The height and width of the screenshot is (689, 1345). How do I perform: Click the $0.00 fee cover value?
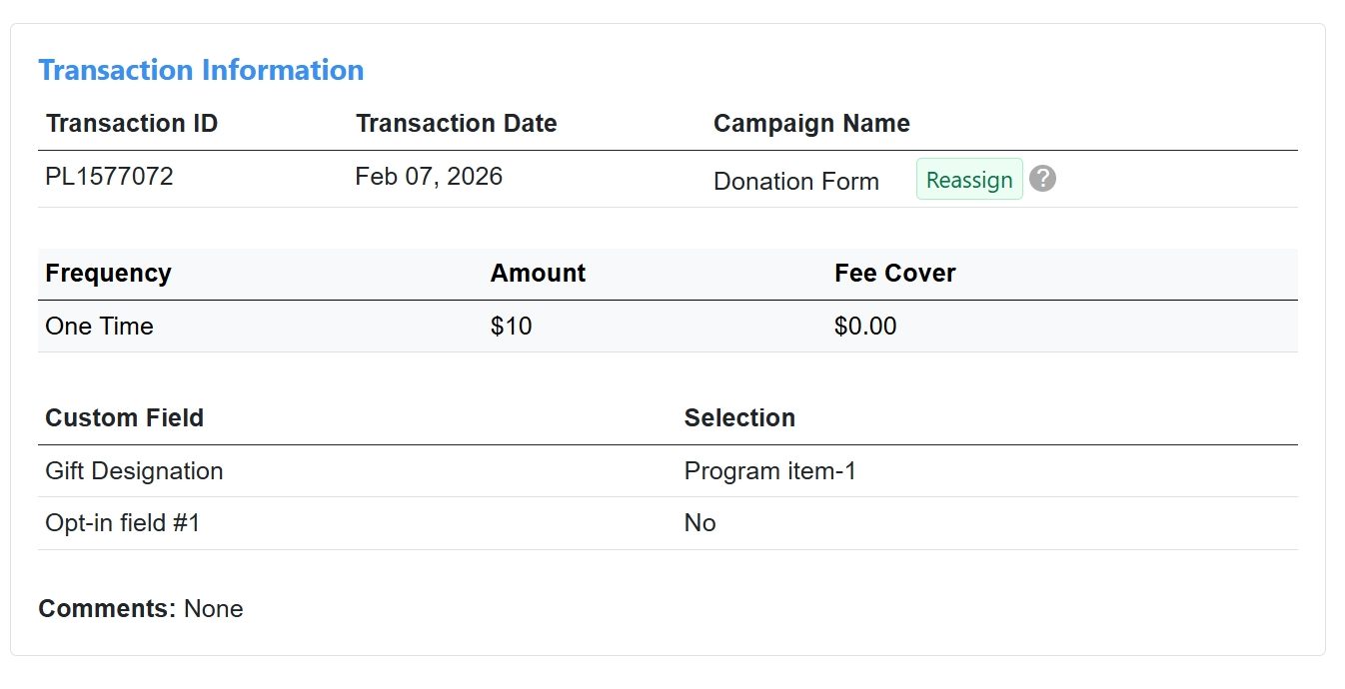865,327
